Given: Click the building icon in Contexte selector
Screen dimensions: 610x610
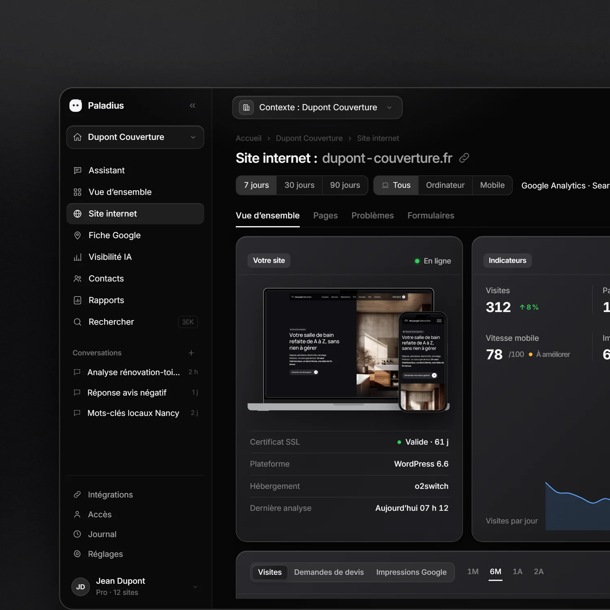Looking at the screenshot, I should (x=246, y=107).
